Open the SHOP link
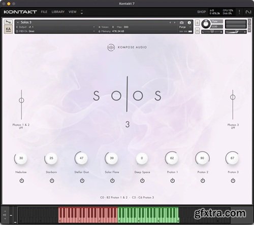The width and height of the screenshot is (254, 225). click(x=201, y=12)
